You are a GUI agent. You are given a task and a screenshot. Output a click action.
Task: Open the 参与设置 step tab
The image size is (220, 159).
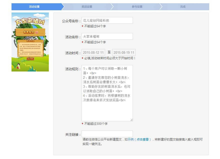point(137,7)
